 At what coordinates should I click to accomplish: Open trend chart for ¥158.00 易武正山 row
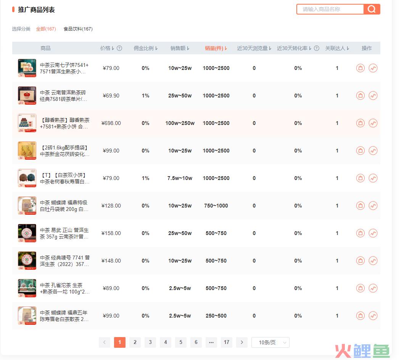pyautogui.click(x=373, y=233)
